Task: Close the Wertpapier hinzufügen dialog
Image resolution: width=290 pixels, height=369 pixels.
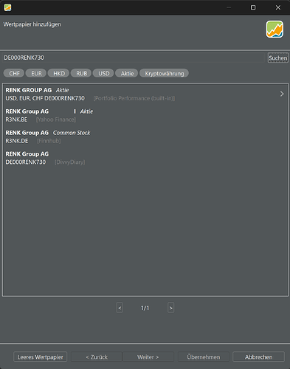Action: click(x=278, y=7)
